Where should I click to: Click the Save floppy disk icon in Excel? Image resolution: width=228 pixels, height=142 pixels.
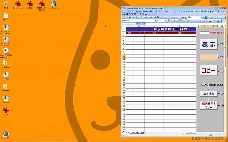click(130, 17)
